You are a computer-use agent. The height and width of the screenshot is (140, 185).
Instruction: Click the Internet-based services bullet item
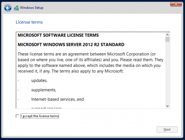[57, 99]
